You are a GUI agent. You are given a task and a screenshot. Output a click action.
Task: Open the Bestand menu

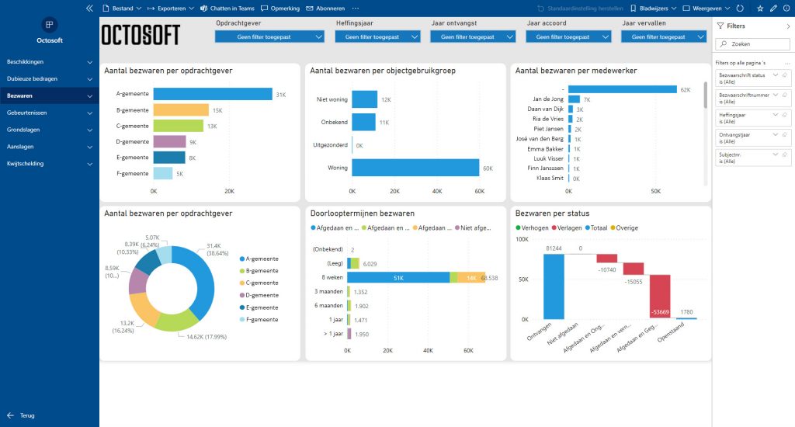[122, 8]
